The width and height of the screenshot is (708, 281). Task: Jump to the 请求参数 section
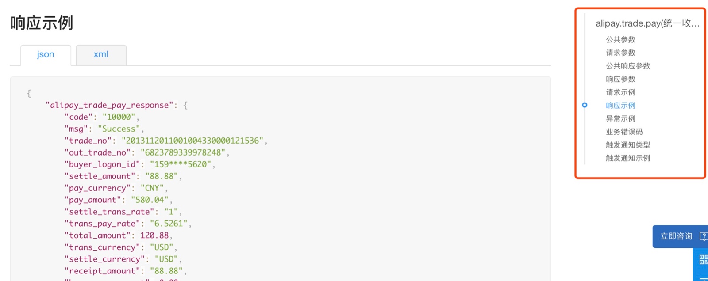pos(620,53)
